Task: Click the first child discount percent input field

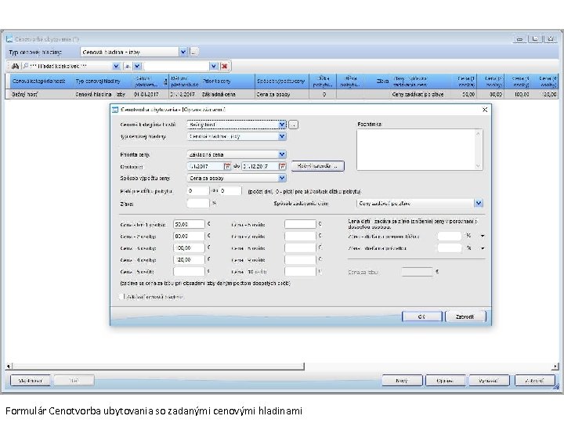Action: pos(450,236)
